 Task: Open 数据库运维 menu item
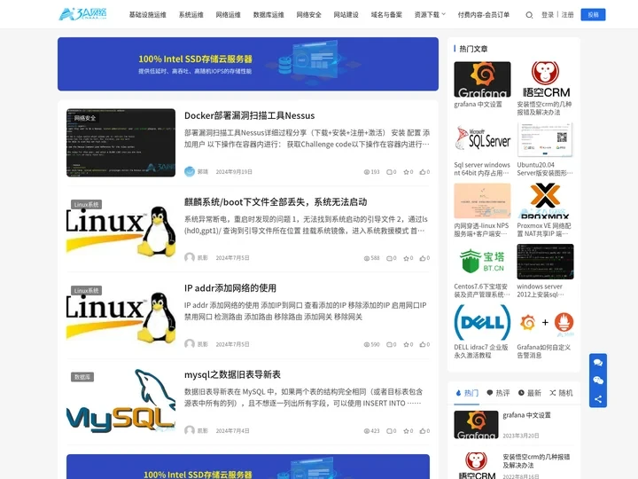click(x=268, y=15)
